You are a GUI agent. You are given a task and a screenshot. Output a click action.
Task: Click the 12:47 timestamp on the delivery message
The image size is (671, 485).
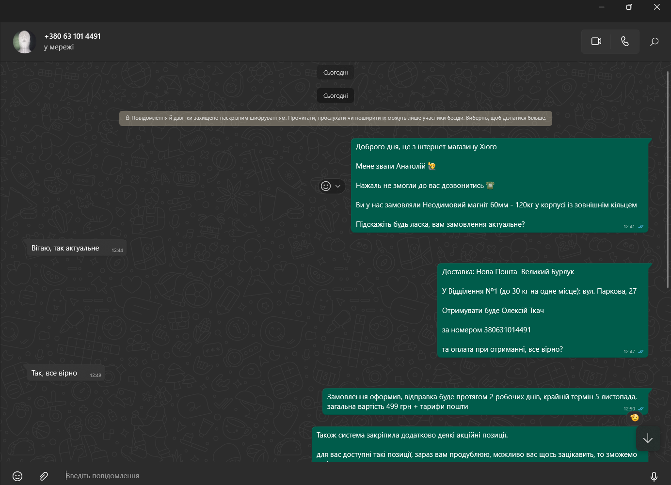pos(629,352)
